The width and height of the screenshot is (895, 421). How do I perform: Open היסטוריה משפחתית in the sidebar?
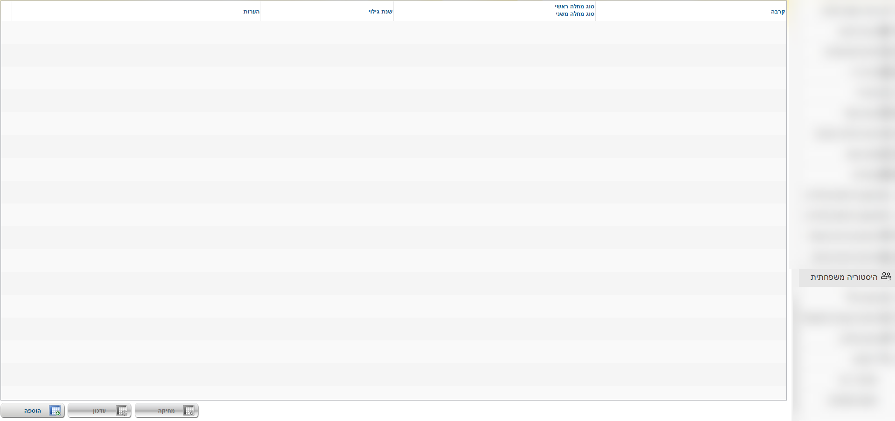point(844,278)
